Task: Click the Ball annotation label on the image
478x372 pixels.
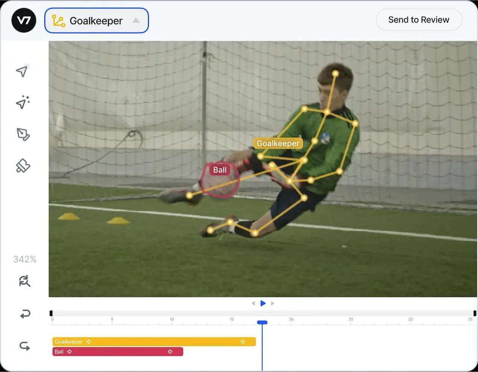Action: (220, 170)
